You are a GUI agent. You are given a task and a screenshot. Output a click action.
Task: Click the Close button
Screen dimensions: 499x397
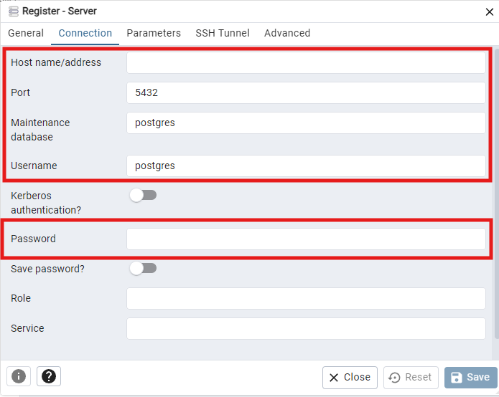pyautogui.click(x=350, y=378)
